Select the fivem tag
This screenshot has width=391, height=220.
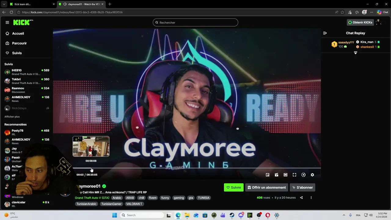[153, 198]
